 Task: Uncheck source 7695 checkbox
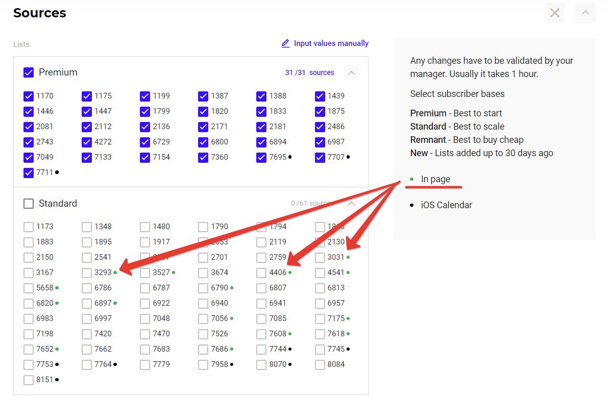261,158
